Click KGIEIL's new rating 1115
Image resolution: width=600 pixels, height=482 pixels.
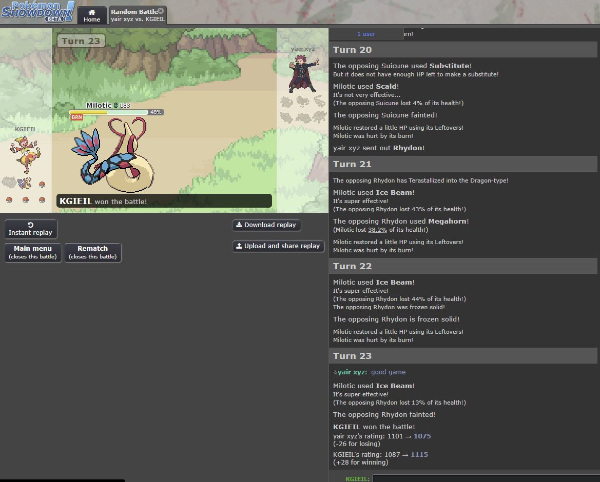[x=419, y=454]
